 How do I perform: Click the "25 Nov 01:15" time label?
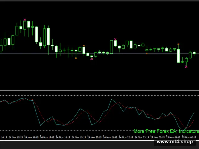pyautogui.click(x=173, y=137)
